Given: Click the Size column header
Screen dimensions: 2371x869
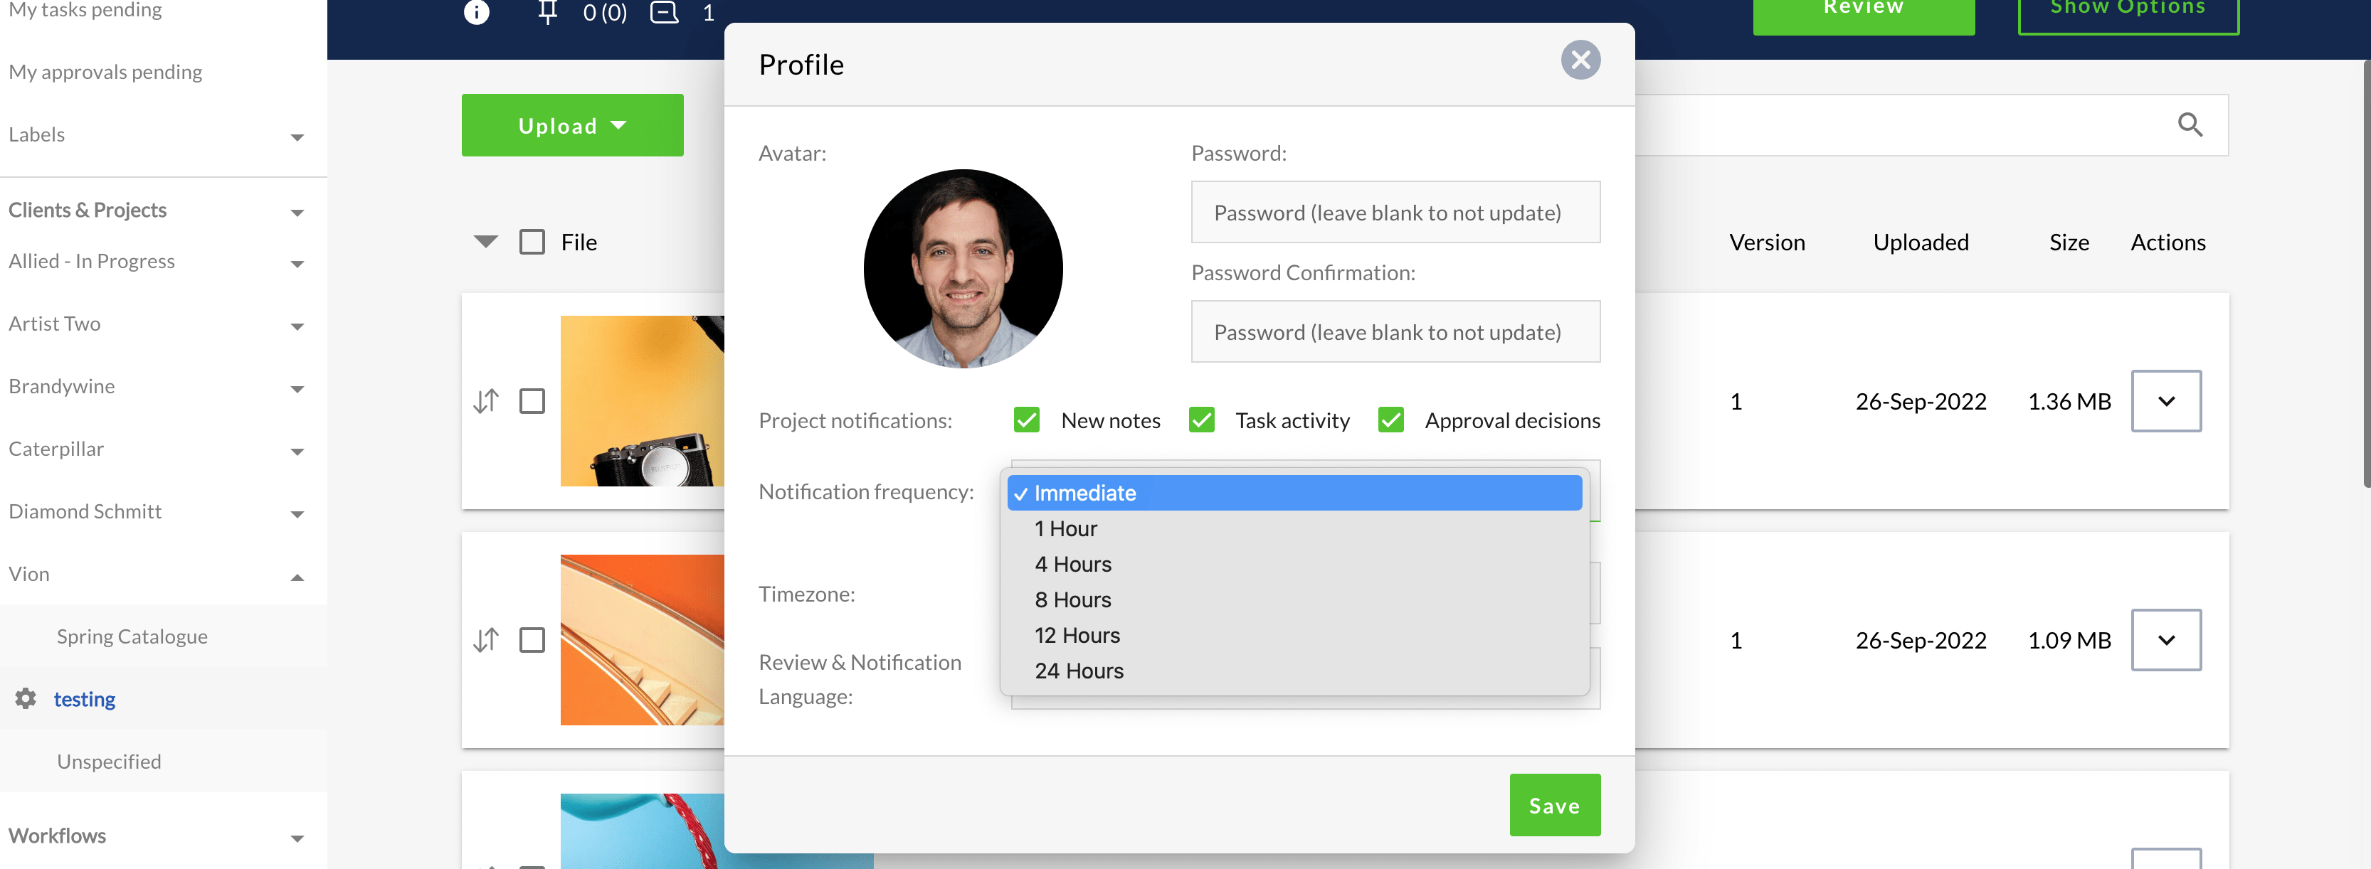Looking at the screenshot, I should [2069, 242].
